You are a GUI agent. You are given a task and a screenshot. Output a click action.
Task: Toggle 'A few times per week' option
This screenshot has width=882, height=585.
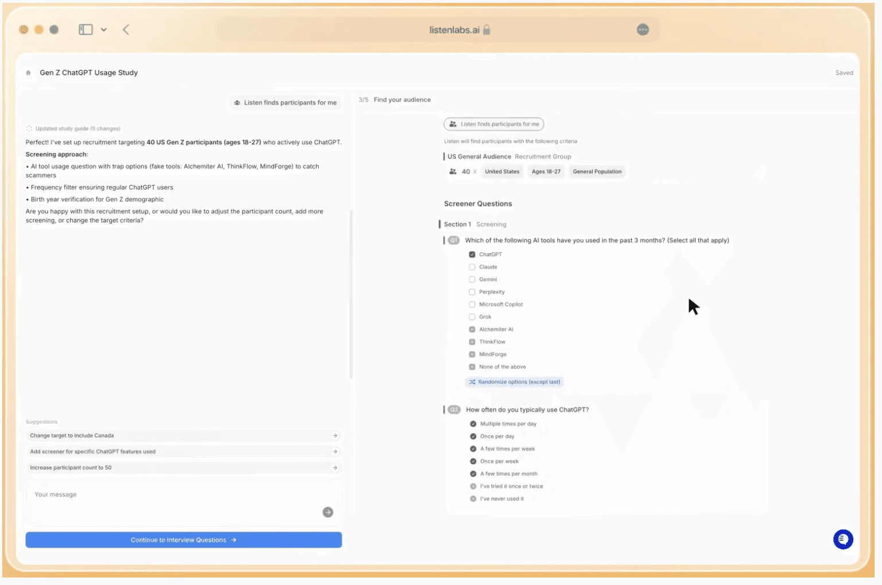[473, 449]
